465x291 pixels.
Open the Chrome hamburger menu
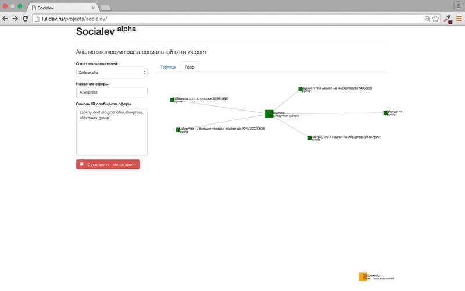pos(459,19)
